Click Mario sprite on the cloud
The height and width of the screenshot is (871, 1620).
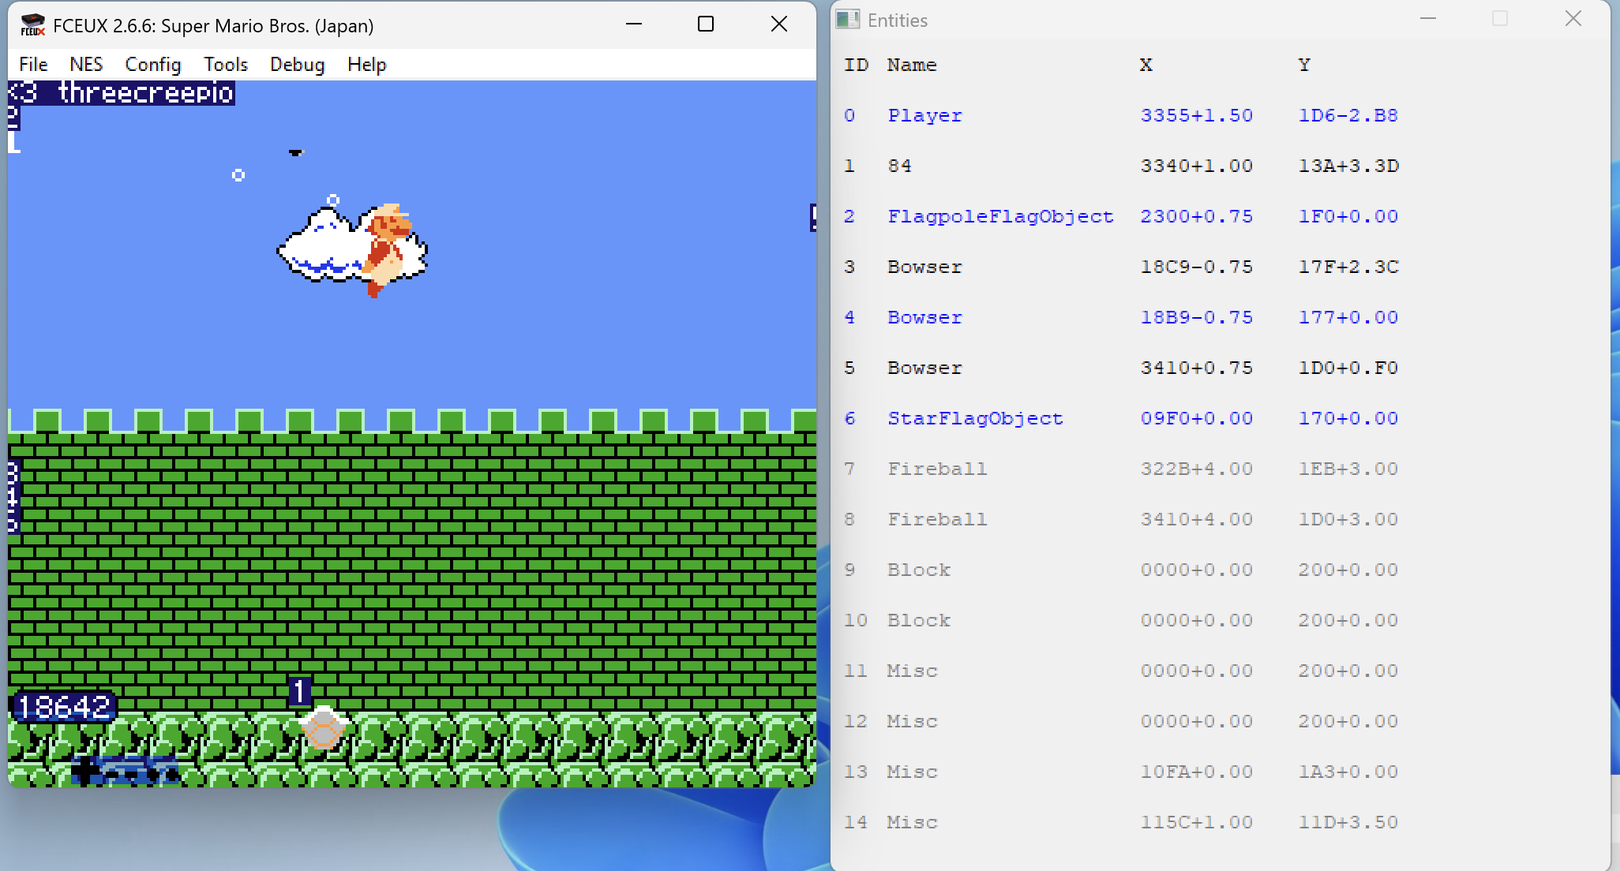[x=387, y=249]
